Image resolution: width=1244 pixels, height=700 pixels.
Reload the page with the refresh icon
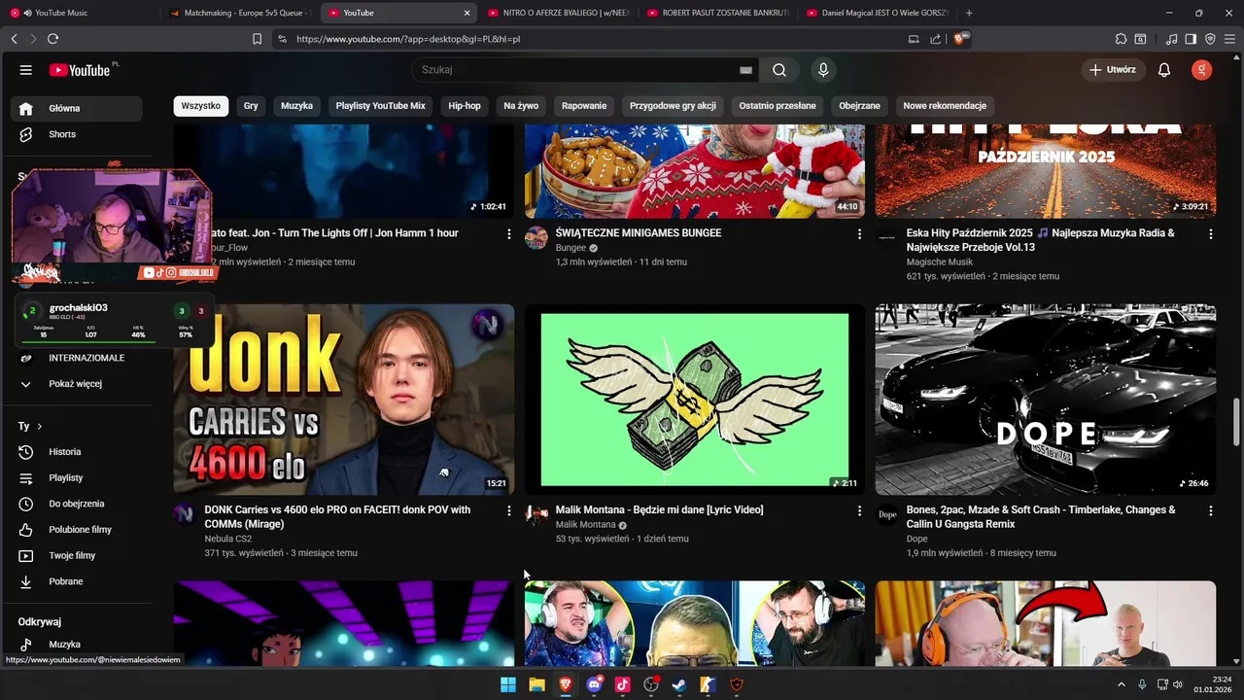coord(52,39)
